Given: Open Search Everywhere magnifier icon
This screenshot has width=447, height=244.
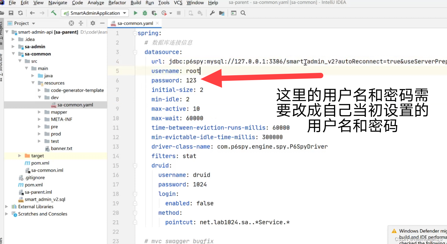Looking at the screenshot, I should click(x=243, y=13).
